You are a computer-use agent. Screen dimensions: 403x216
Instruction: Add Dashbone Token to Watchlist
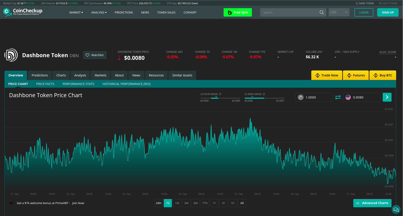[x=95, y=55]
